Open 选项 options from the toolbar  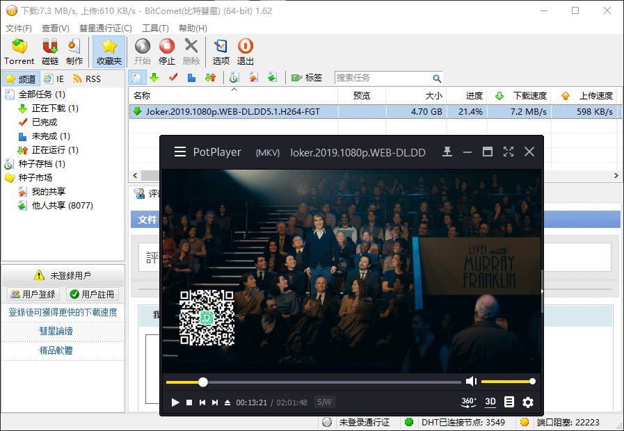pyautogui.click(x=221, y=51)
